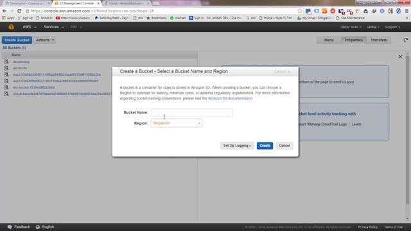Click the magnifier icon beside the 'evs-hosted' bucket
Image resolution: width=411 pixels, height=231 pixels.
tap(6, 87)
